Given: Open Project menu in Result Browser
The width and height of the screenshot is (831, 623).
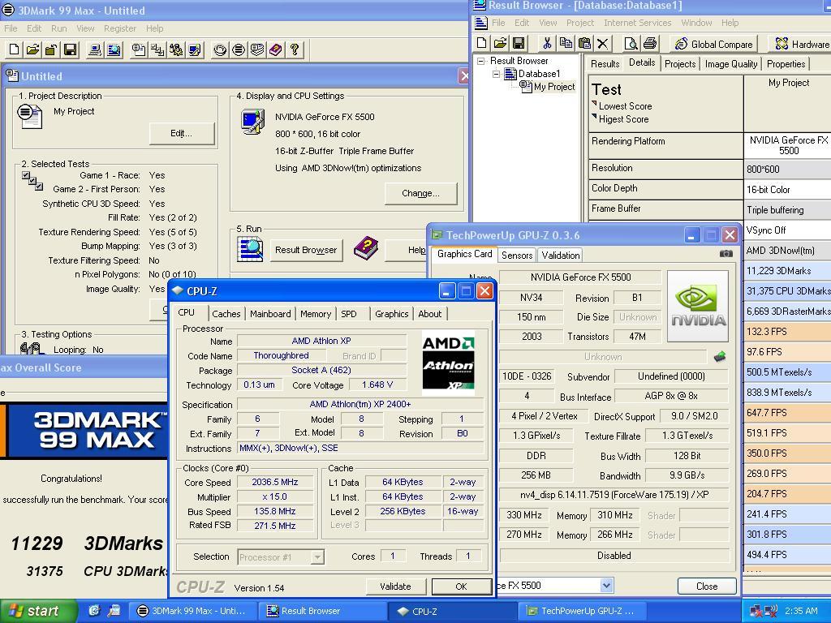Looking at the screenshot, I should point(579,23).
